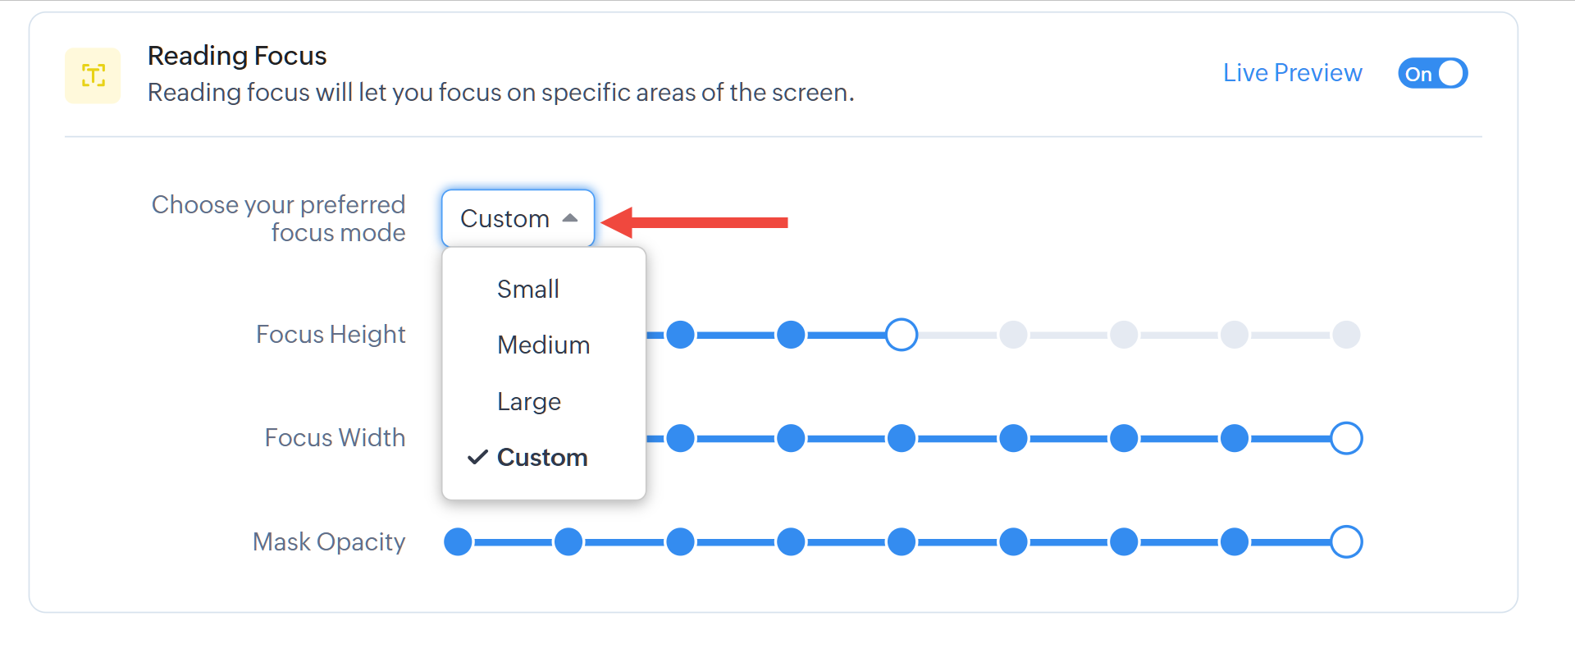
Task: Click the Focus Height slider handle
Action: click(x=902, y=335)
